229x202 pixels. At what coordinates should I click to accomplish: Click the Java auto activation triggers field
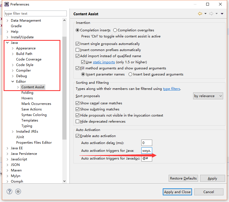point(147,151)
